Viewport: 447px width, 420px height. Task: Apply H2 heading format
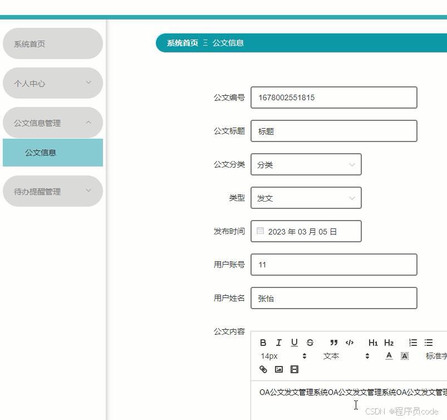click(x=389, y=343)
